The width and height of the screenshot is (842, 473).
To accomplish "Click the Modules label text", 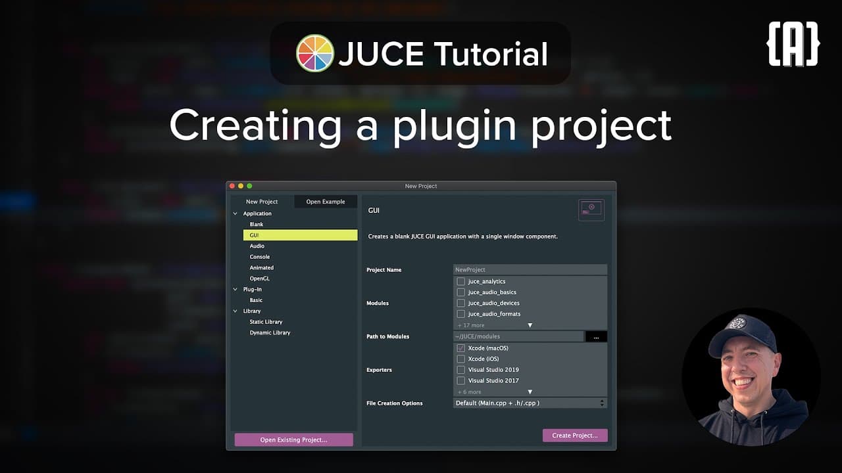I will (378, 303).
